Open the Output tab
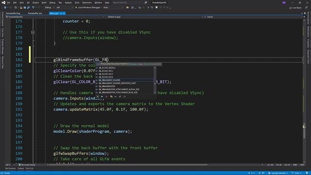The width and height of the screenshot is (311, 175). click(20, 169)
